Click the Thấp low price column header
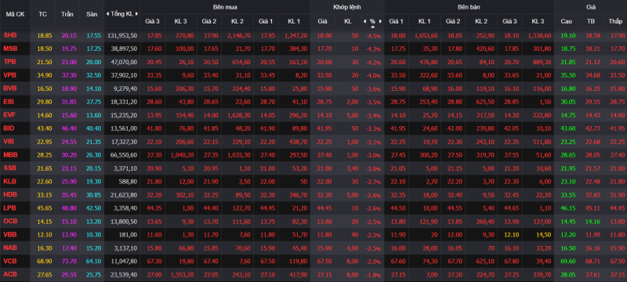This screenshot has width=627, height=282. tap(615, 21)
